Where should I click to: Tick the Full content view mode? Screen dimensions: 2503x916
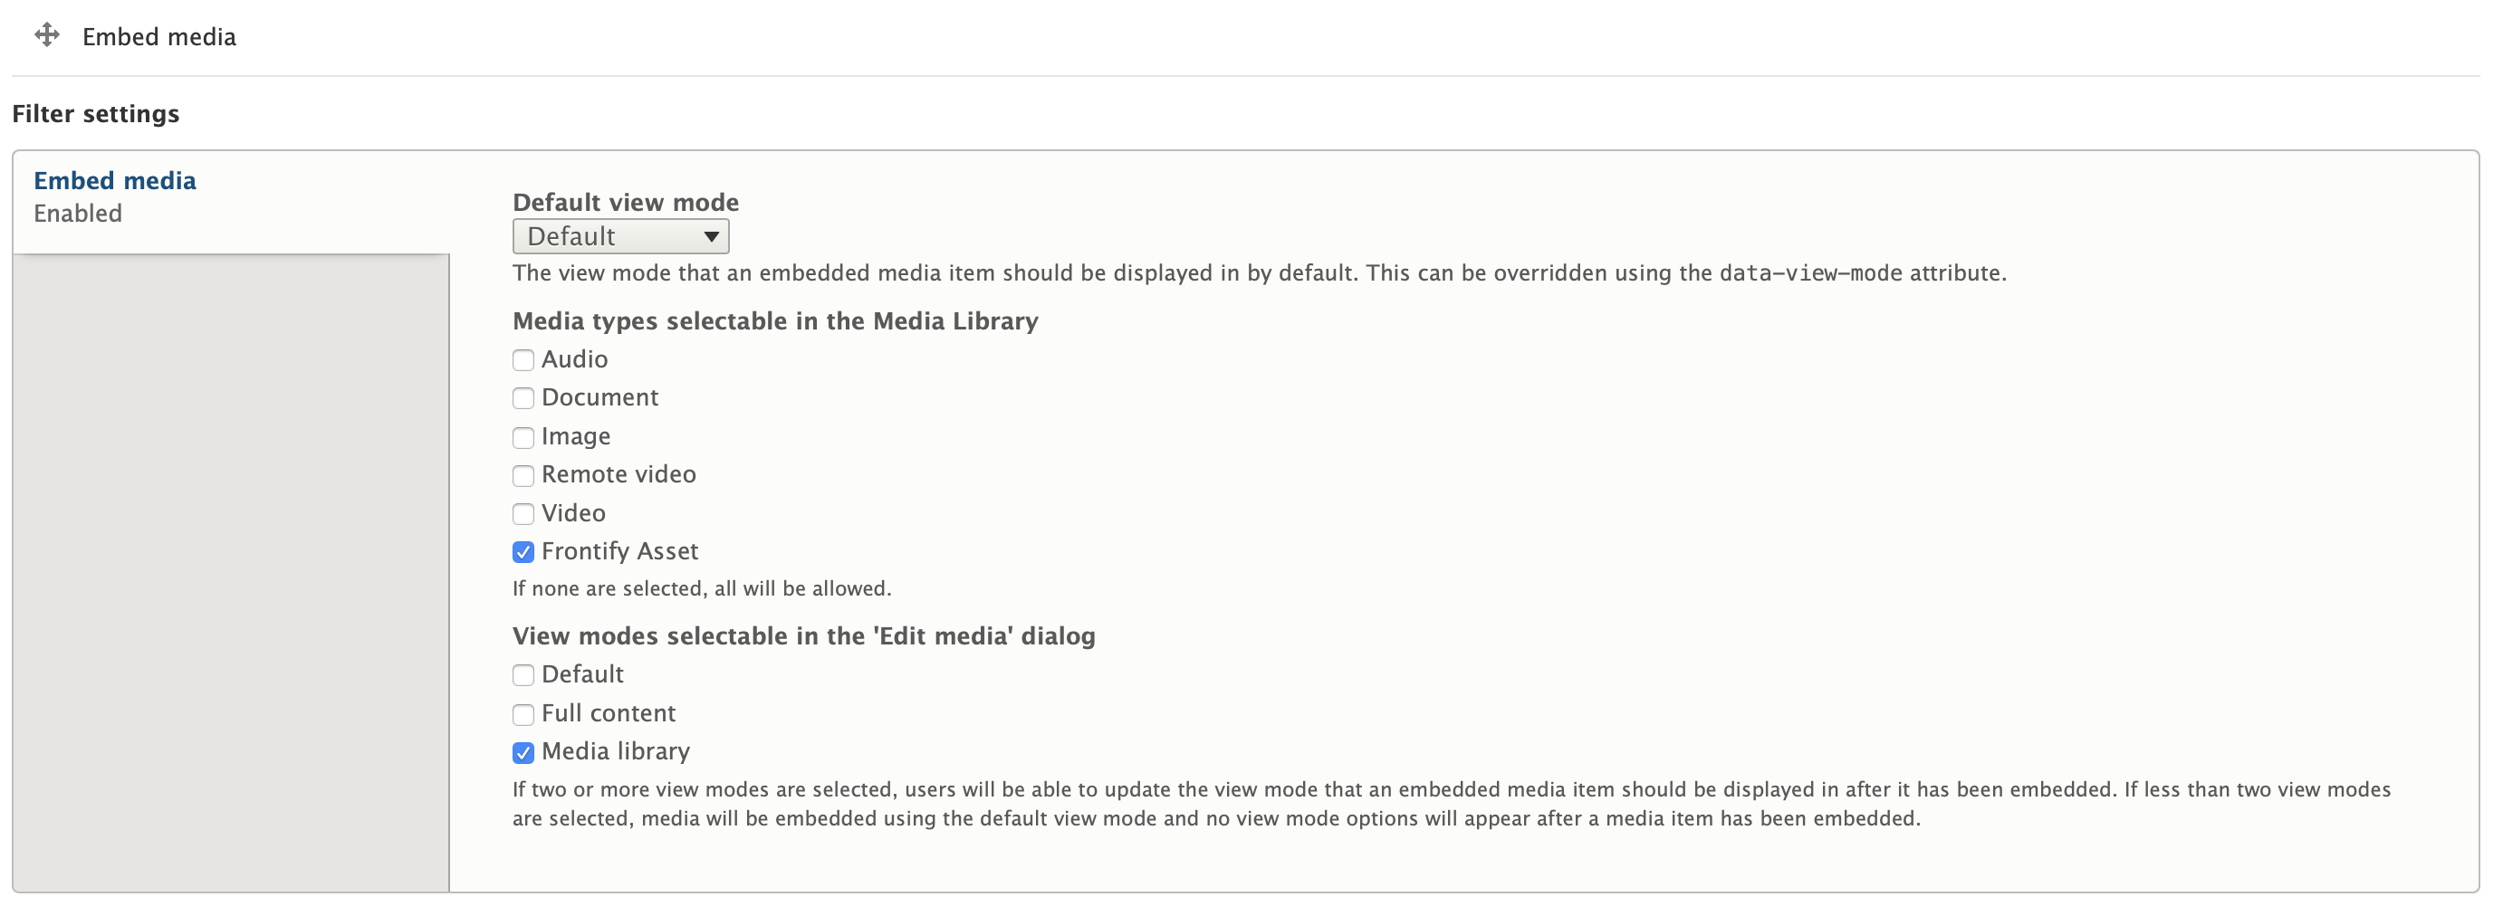pyautogui.click(x=523, y=714)
